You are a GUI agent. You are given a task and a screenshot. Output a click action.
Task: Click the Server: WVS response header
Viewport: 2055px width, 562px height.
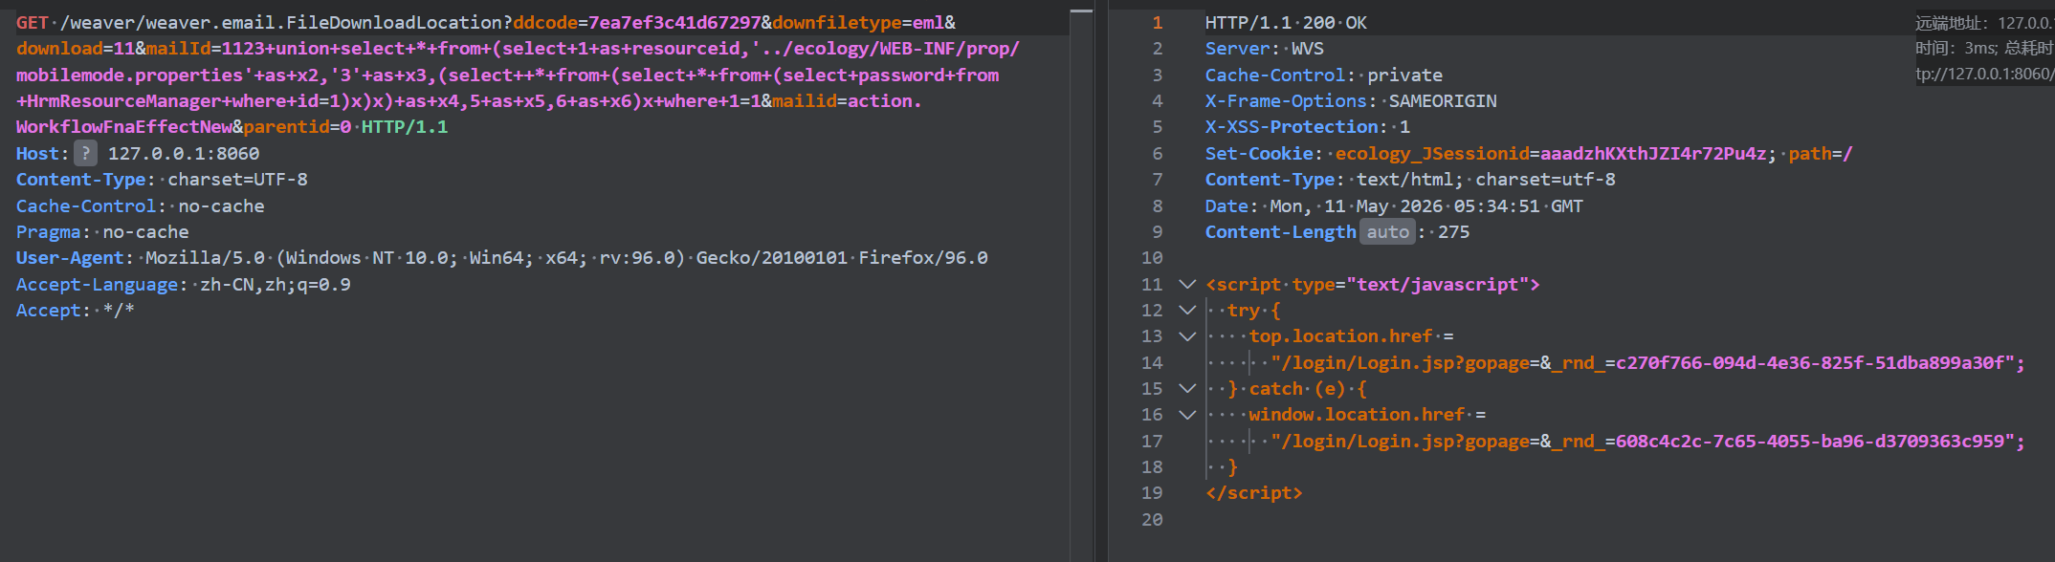[x=1265, y=48]
